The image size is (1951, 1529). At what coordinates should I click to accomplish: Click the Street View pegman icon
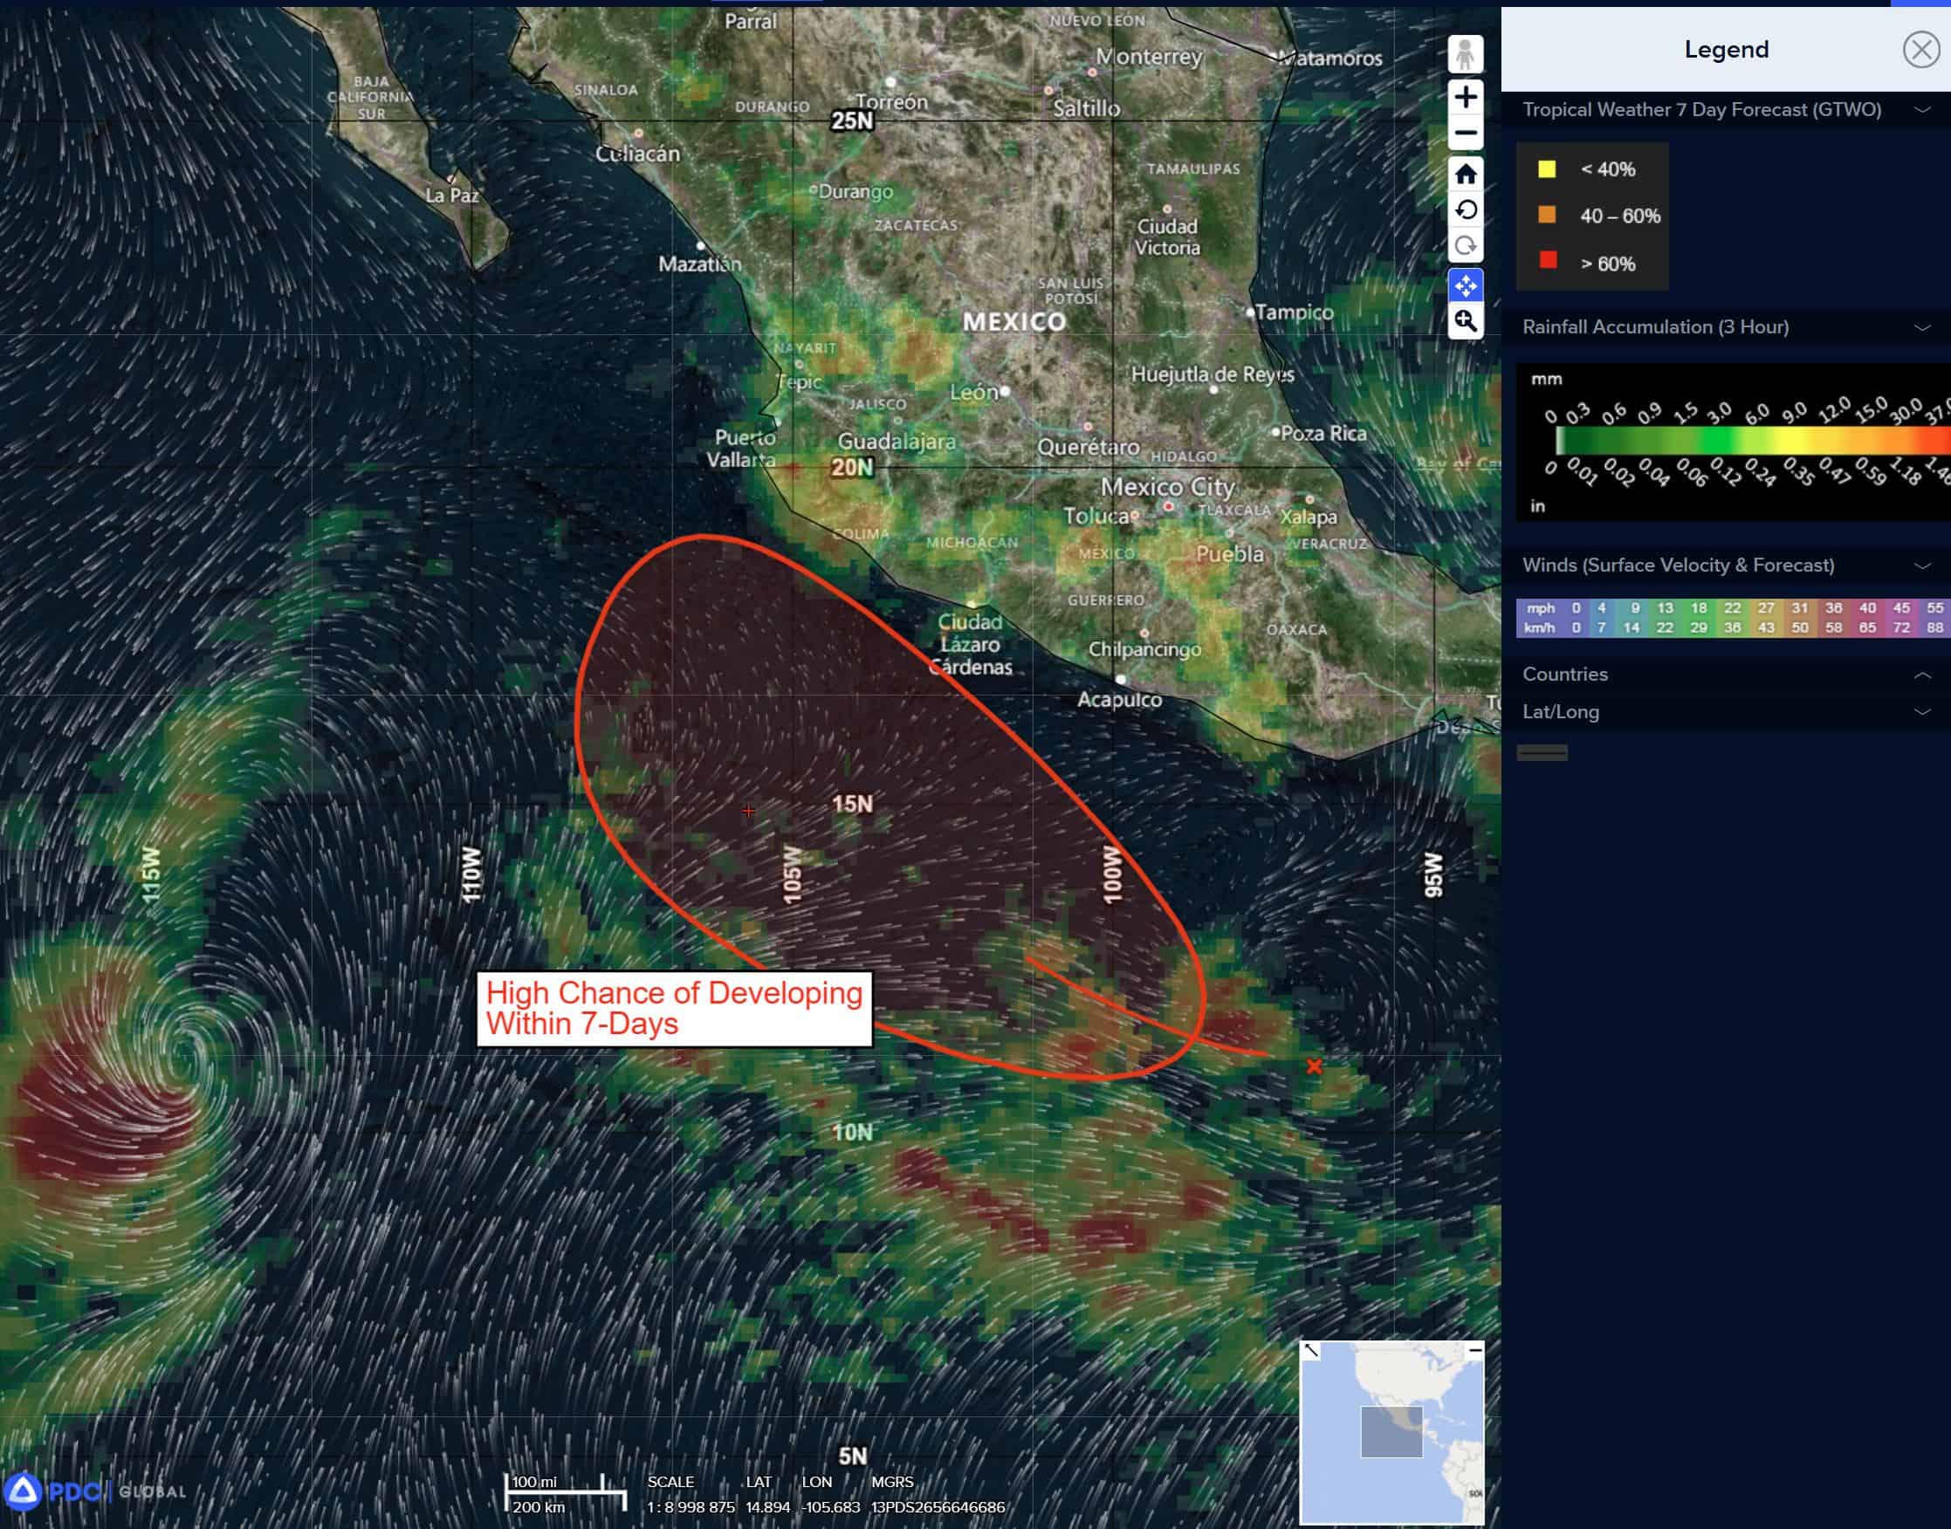pos(1465,55)
